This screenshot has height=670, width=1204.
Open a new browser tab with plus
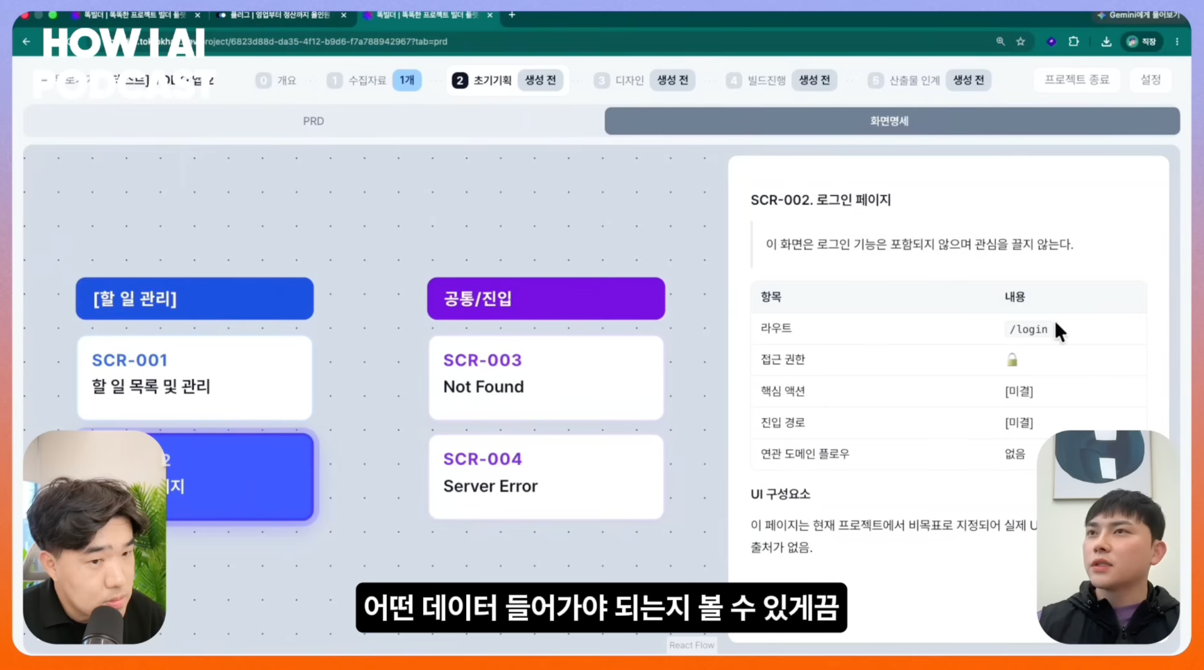[x=512, y=15]
